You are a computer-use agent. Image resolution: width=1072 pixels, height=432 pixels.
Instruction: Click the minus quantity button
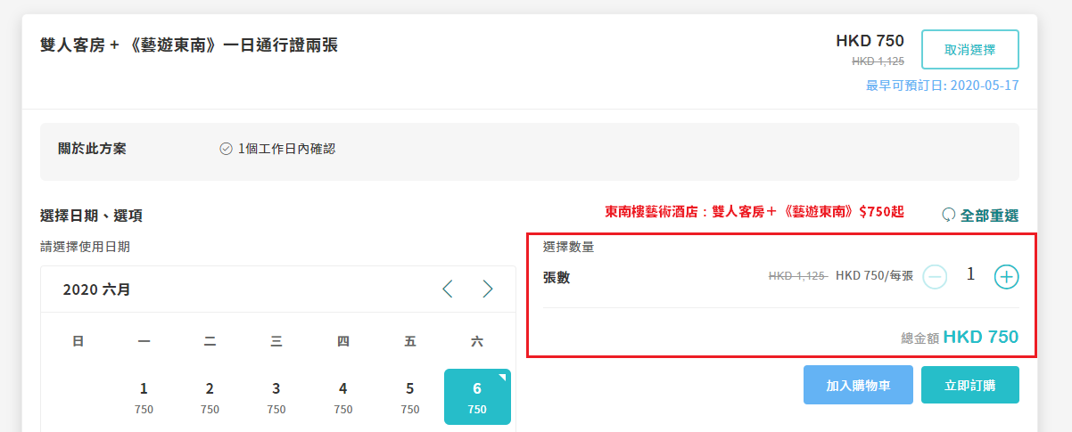pyautogui.click(x=935, y=276)
